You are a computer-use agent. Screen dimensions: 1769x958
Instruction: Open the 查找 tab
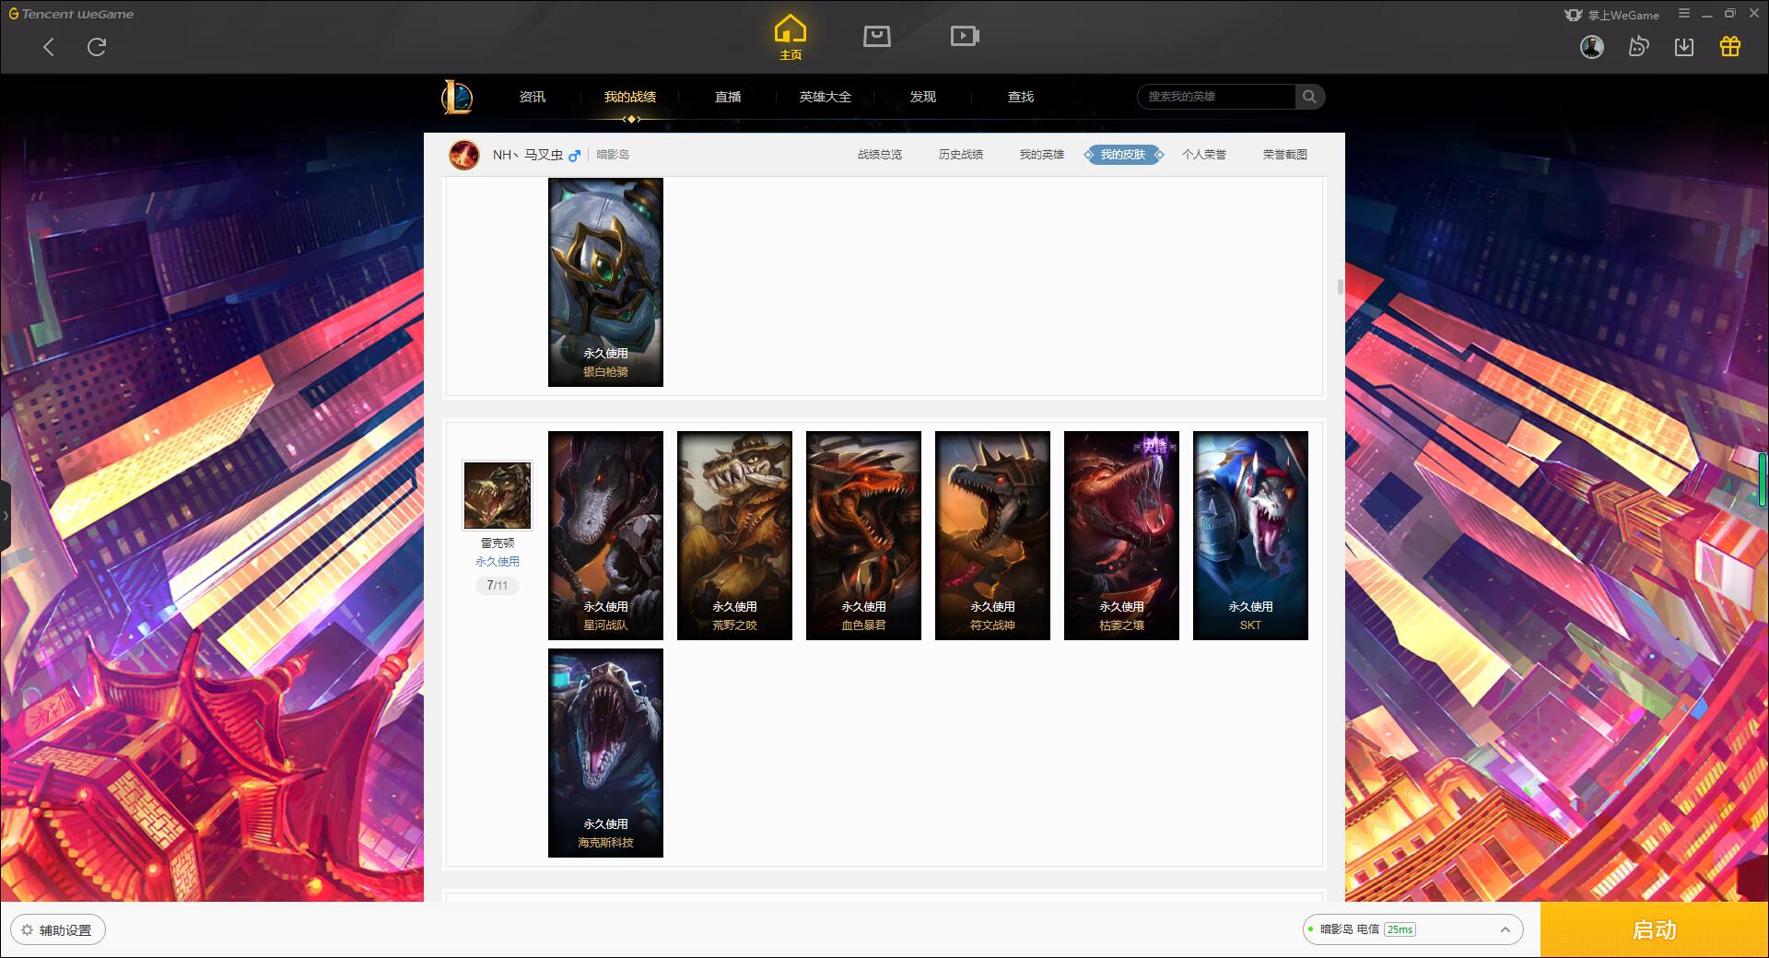[x=1021, y=97]
